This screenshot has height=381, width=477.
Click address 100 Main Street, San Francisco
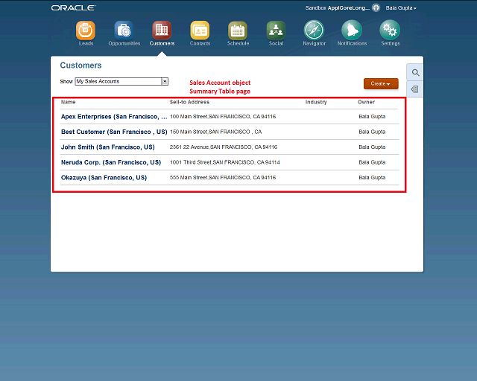pos(223,117)
